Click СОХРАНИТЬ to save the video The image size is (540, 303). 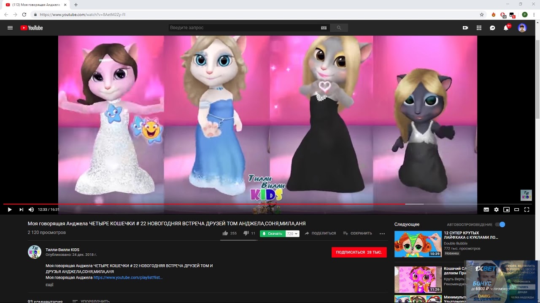tap(357, 233)
